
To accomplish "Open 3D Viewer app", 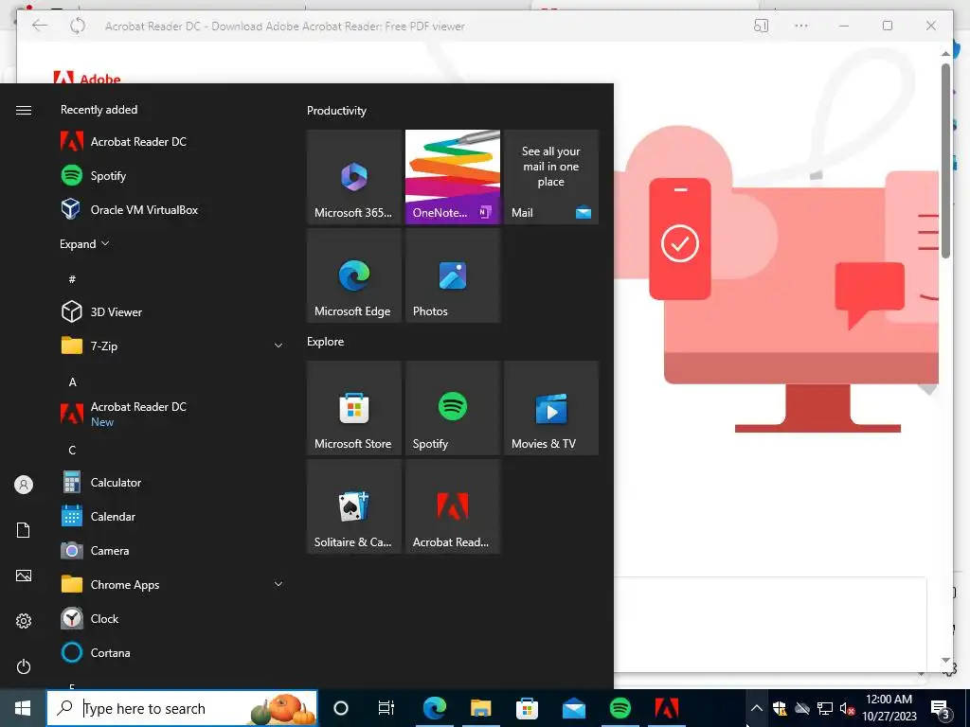I will [x=172, y=311].
